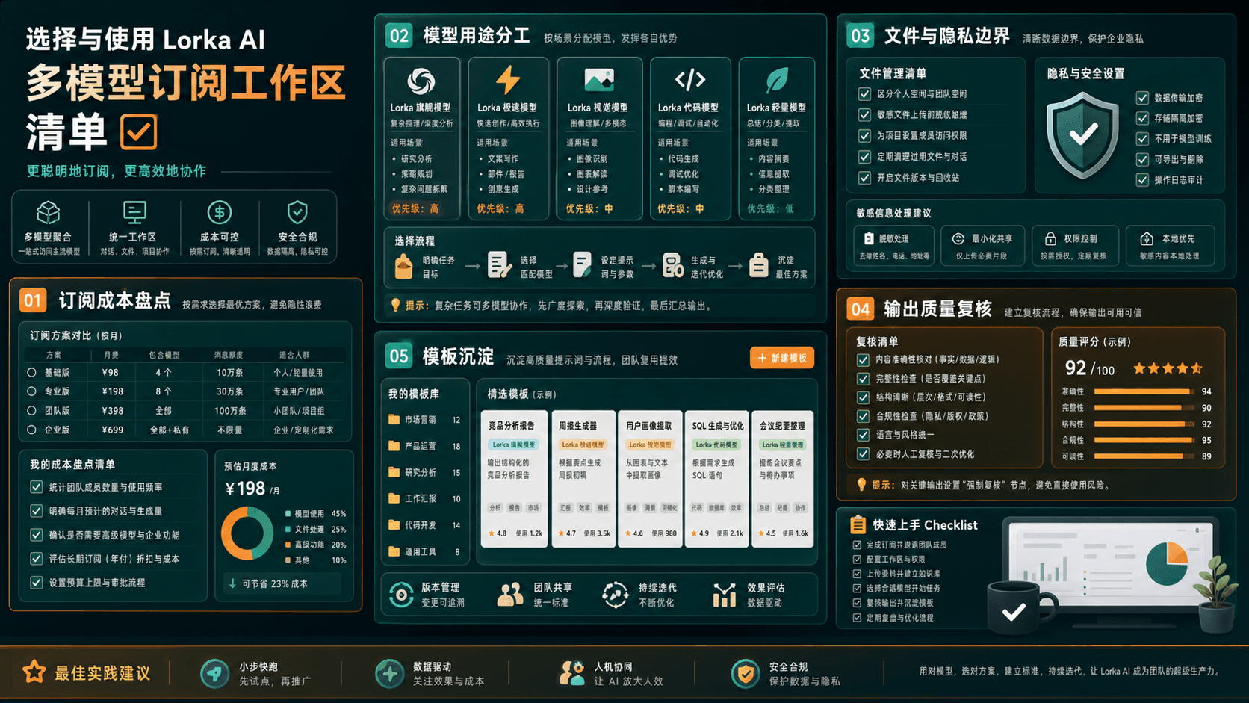Click the Lorka 轻量模型 leaf icon

[777, 80]
